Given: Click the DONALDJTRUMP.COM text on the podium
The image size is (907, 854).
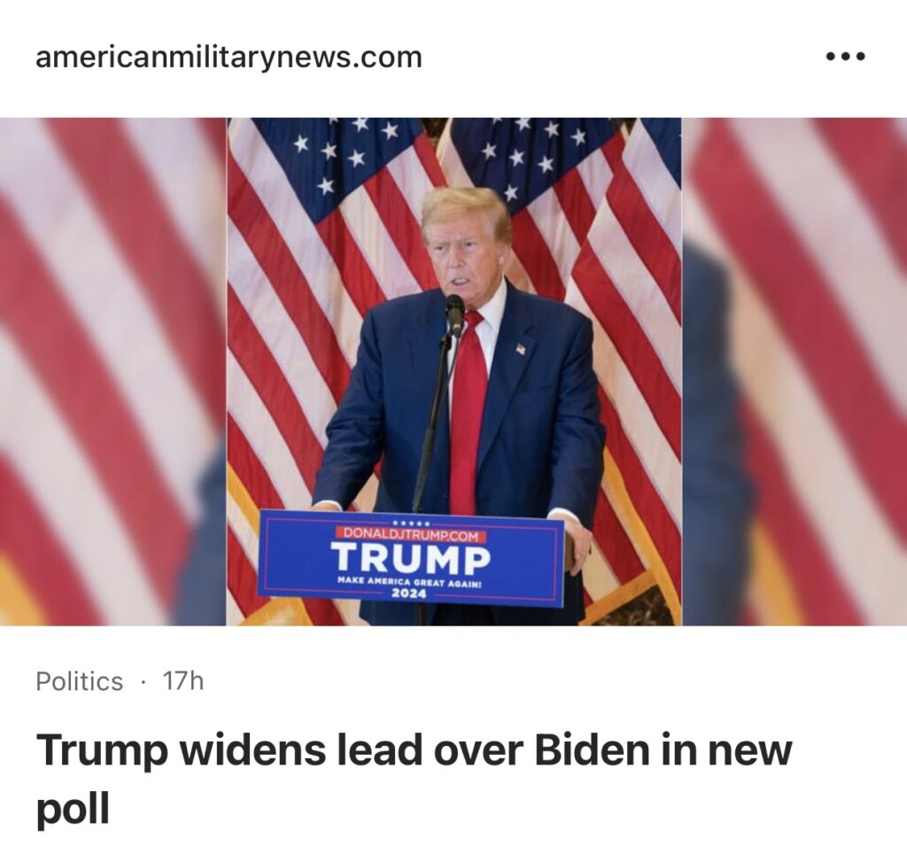Looking at the screenshot, I should [411, 536].
